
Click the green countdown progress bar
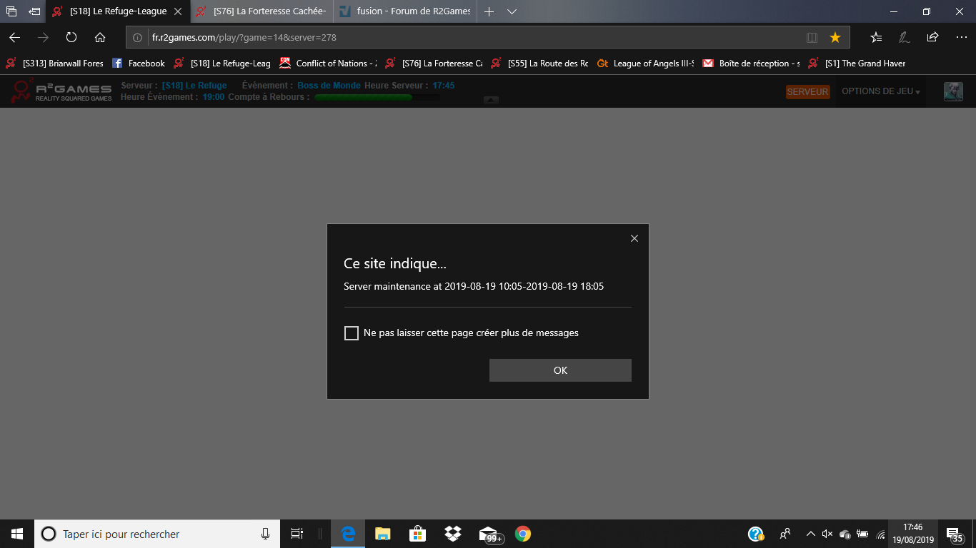[363, 97]
